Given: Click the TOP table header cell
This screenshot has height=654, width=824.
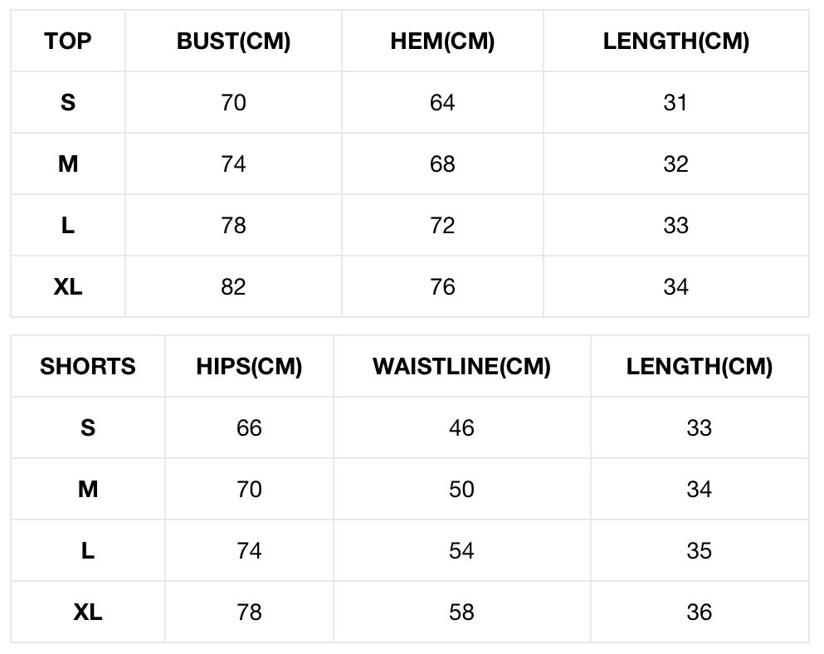Looking at the screenshot, I should (x=68, y=41).
